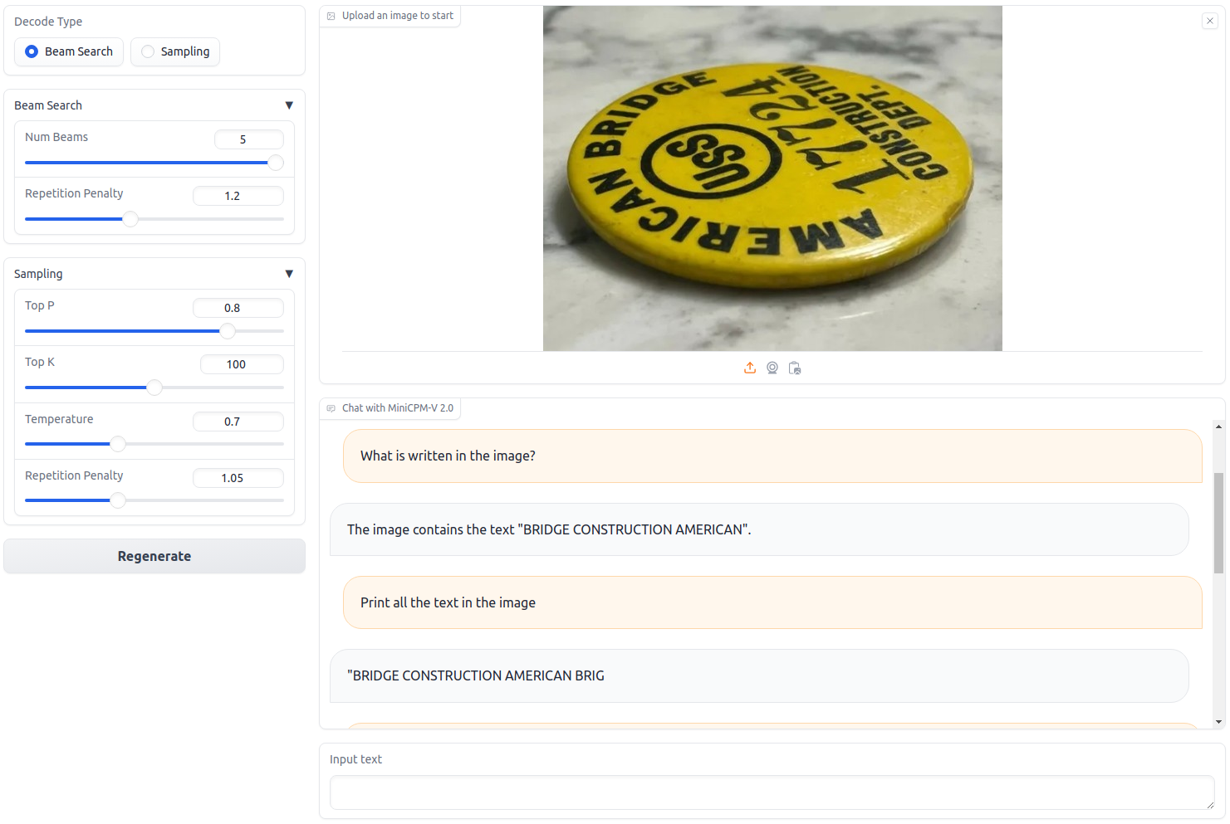This screenshot has width=1230, height=824.
Task: Adjust the Temperature slider
Action: 154,444
